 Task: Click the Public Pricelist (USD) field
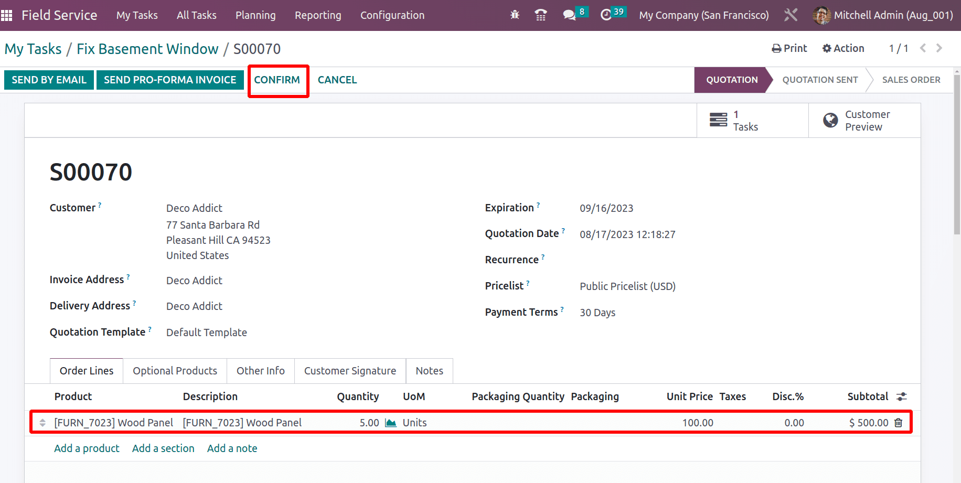[x=627, y=286]
